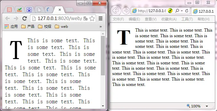Click the IE address bar URL
This screenshot has height=111, width=217.
152,11
